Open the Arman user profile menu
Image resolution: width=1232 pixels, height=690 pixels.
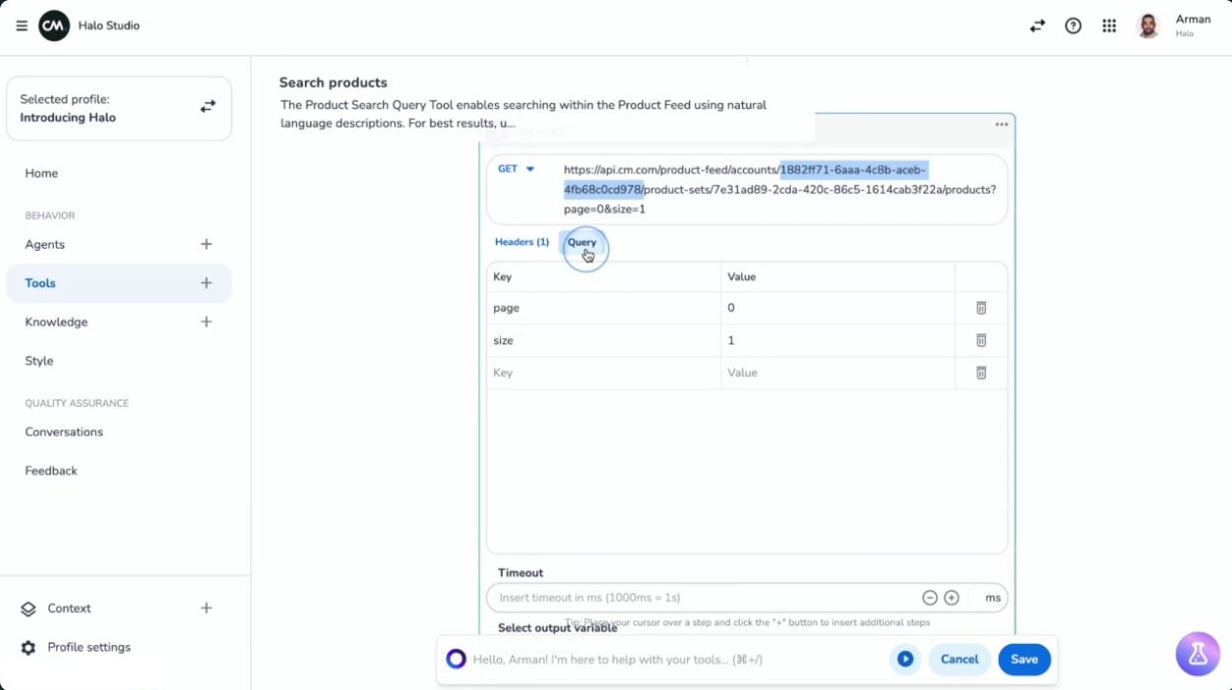click(1174, 26)
